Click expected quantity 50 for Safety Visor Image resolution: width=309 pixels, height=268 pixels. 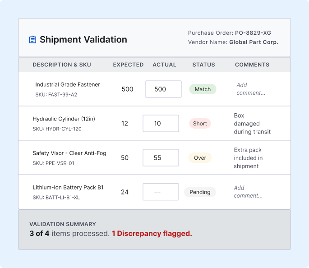125,157
